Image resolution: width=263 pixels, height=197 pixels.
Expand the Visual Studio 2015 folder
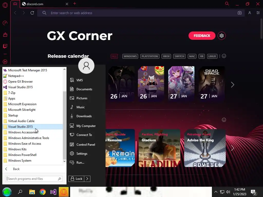click(x=33, y=127)
